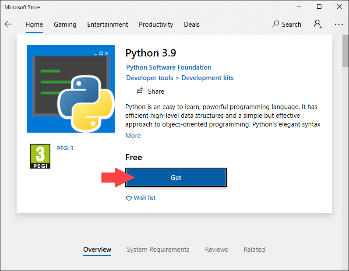The height and width of the screenshot is (271, 349).
Task: Click the Share icon
Action: pyautogui.click(x=140, y=90)
